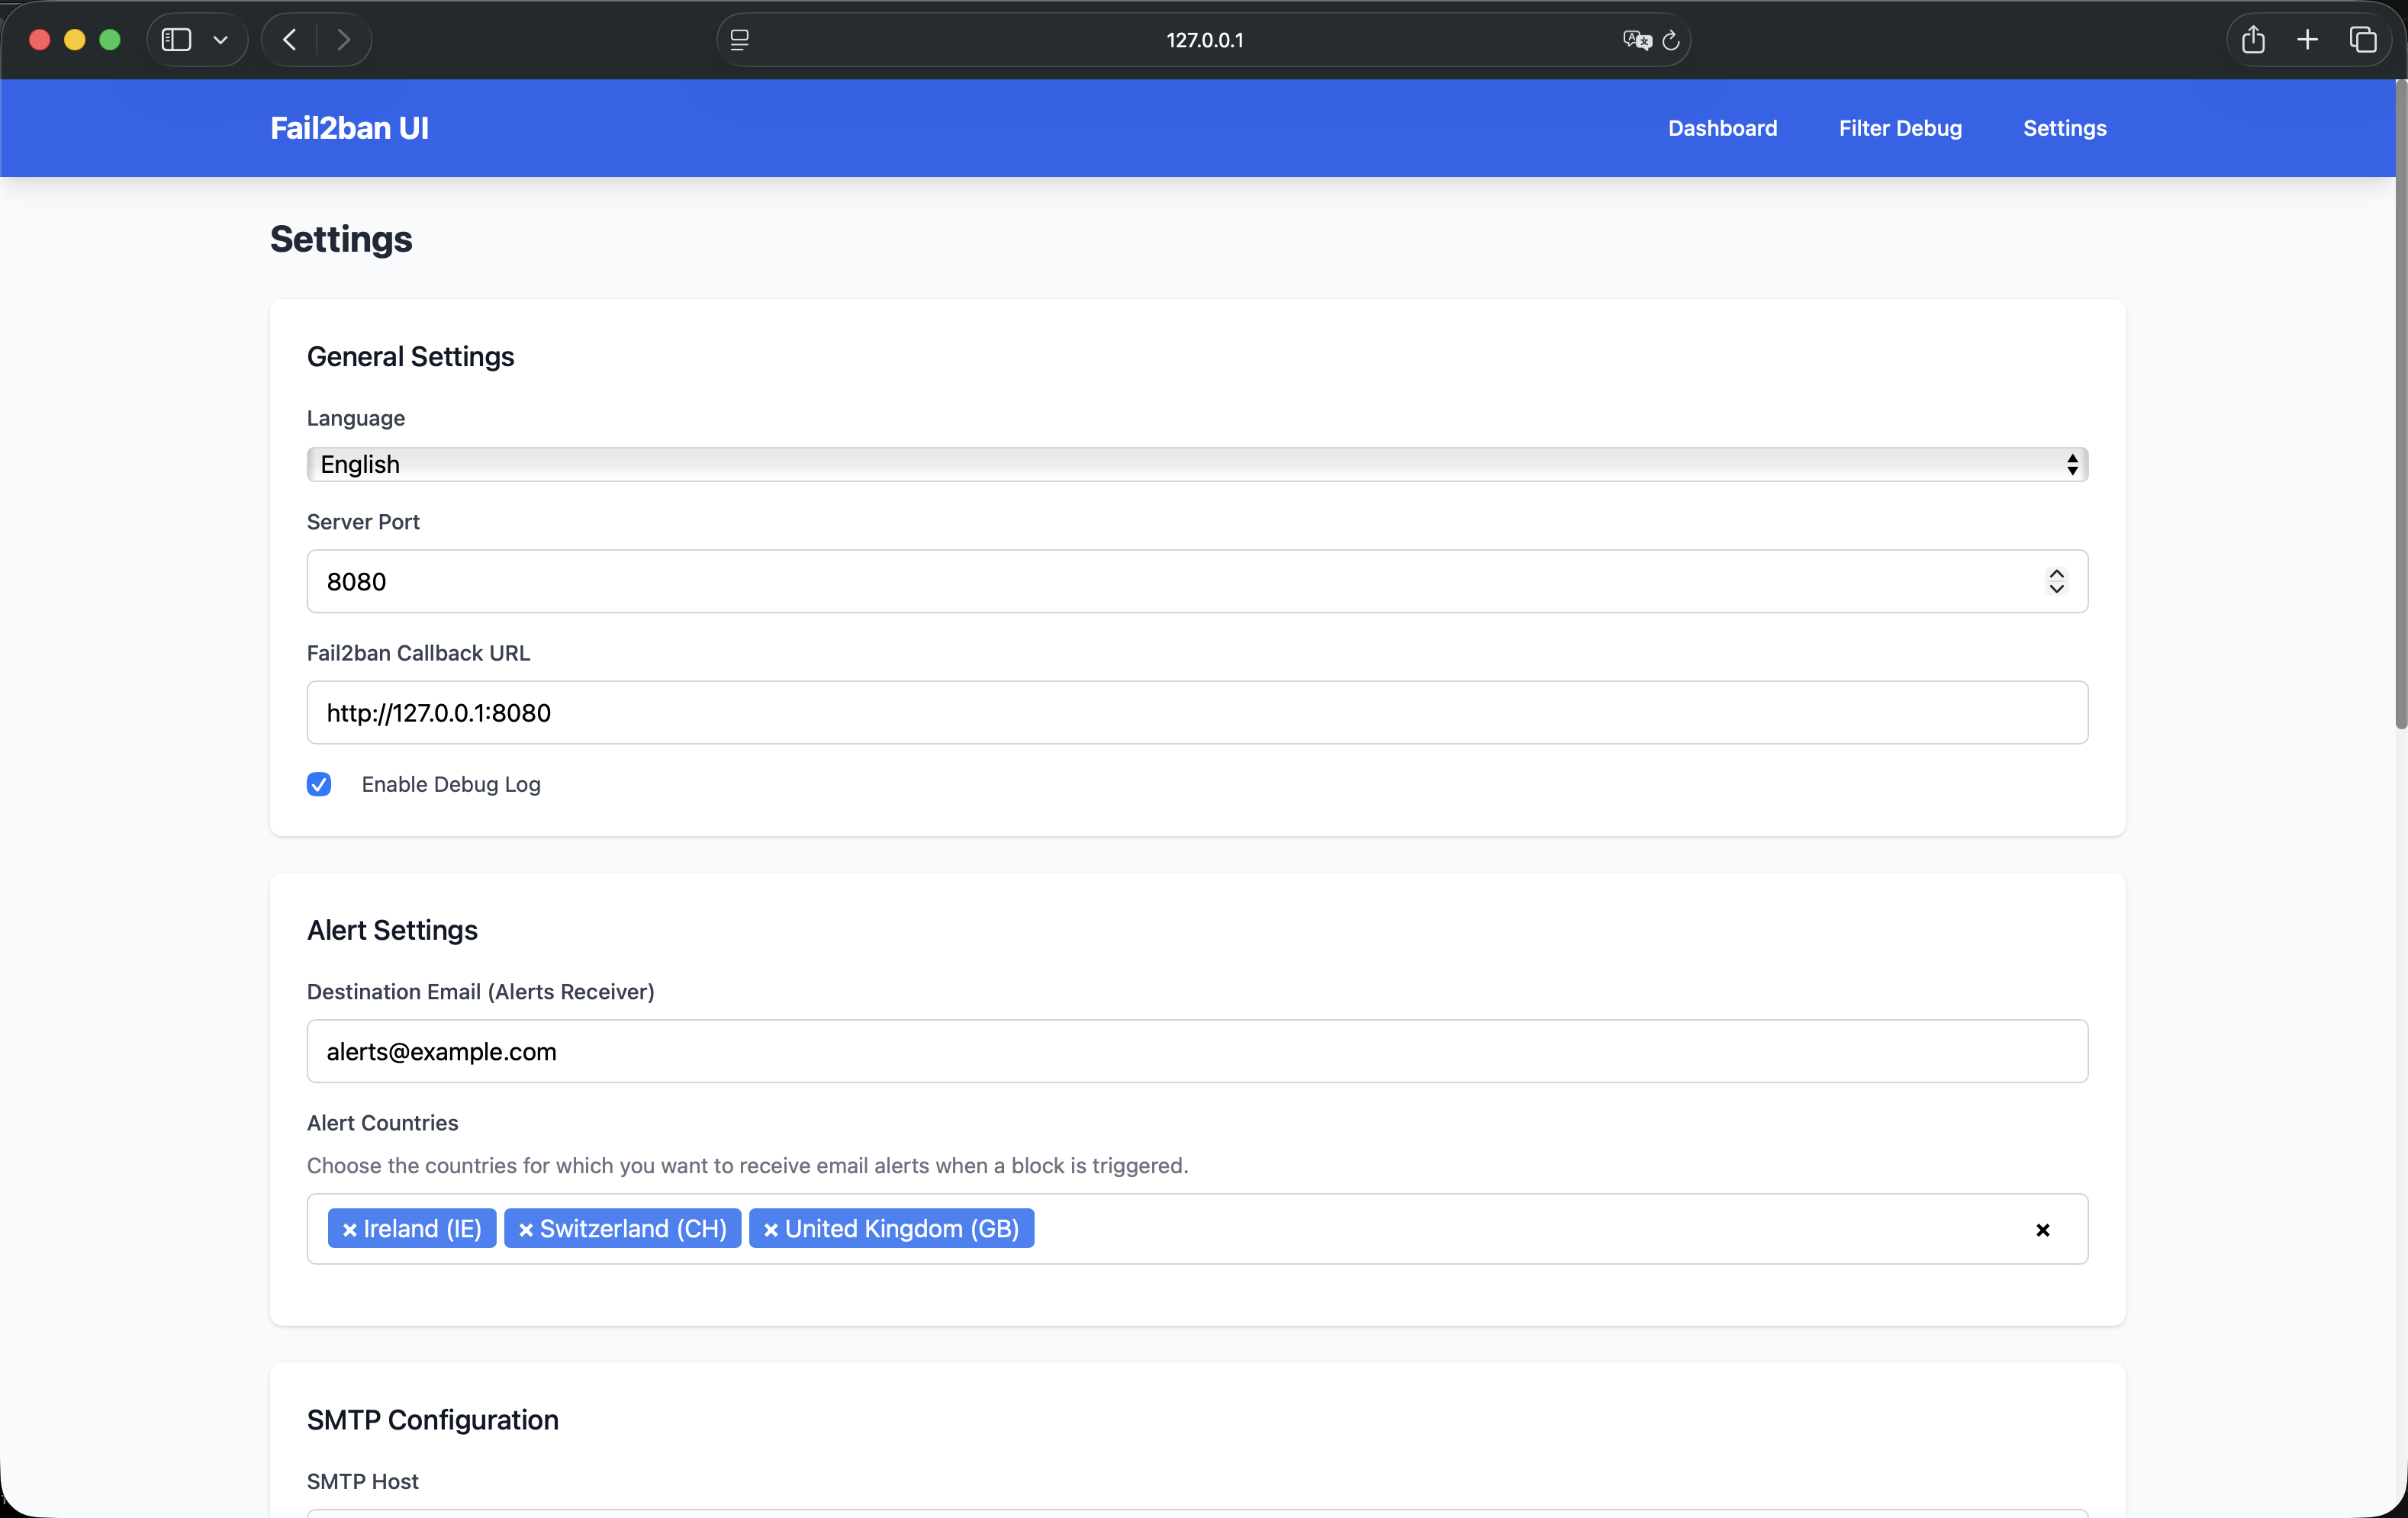The height and width of the screenshot is (1518, 2408).
Task: Show the tab overview icon
Action: click(x=2363, y=40)
